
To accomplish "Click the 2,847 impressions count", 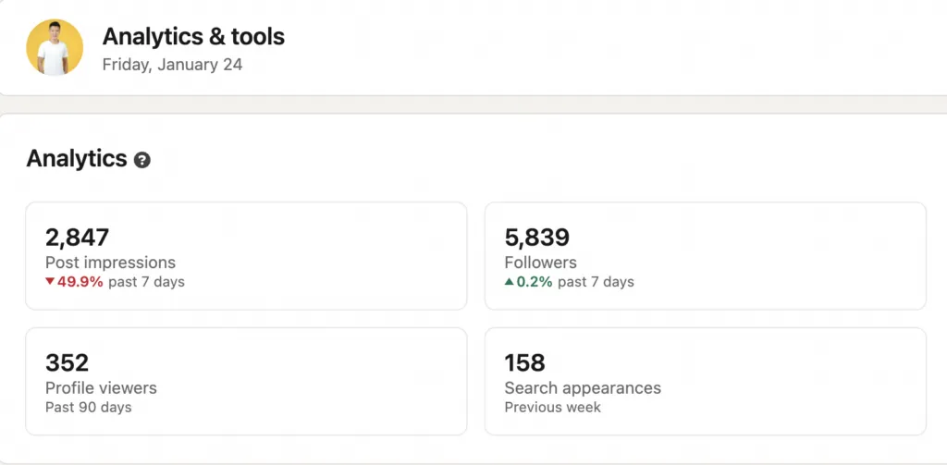I will pos(77,238).
